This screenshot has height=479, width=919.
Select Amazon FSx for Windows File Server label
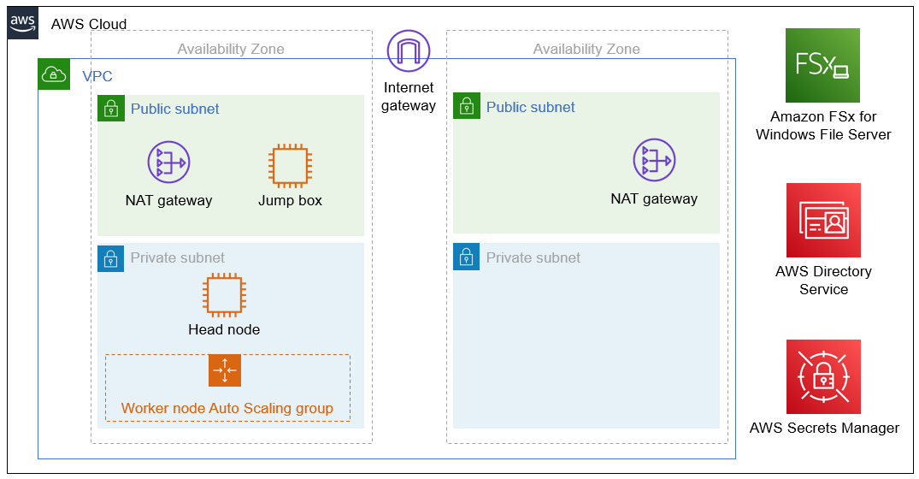pos(823,126)
